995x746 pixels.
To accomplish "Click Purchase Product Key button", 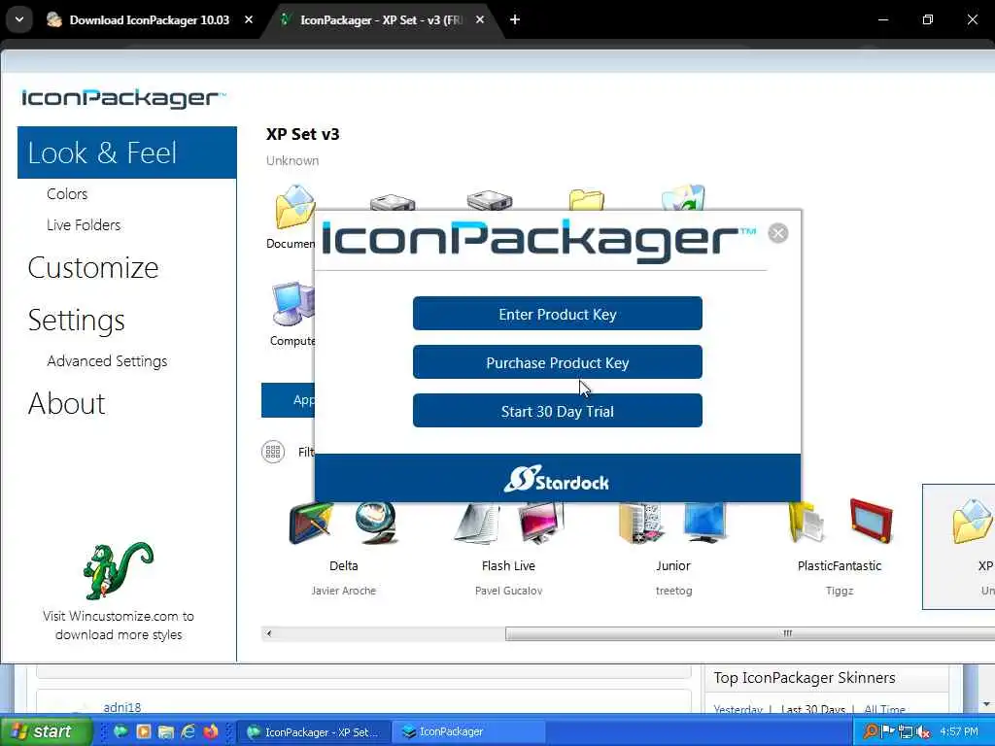I will [x=557, y=362].
